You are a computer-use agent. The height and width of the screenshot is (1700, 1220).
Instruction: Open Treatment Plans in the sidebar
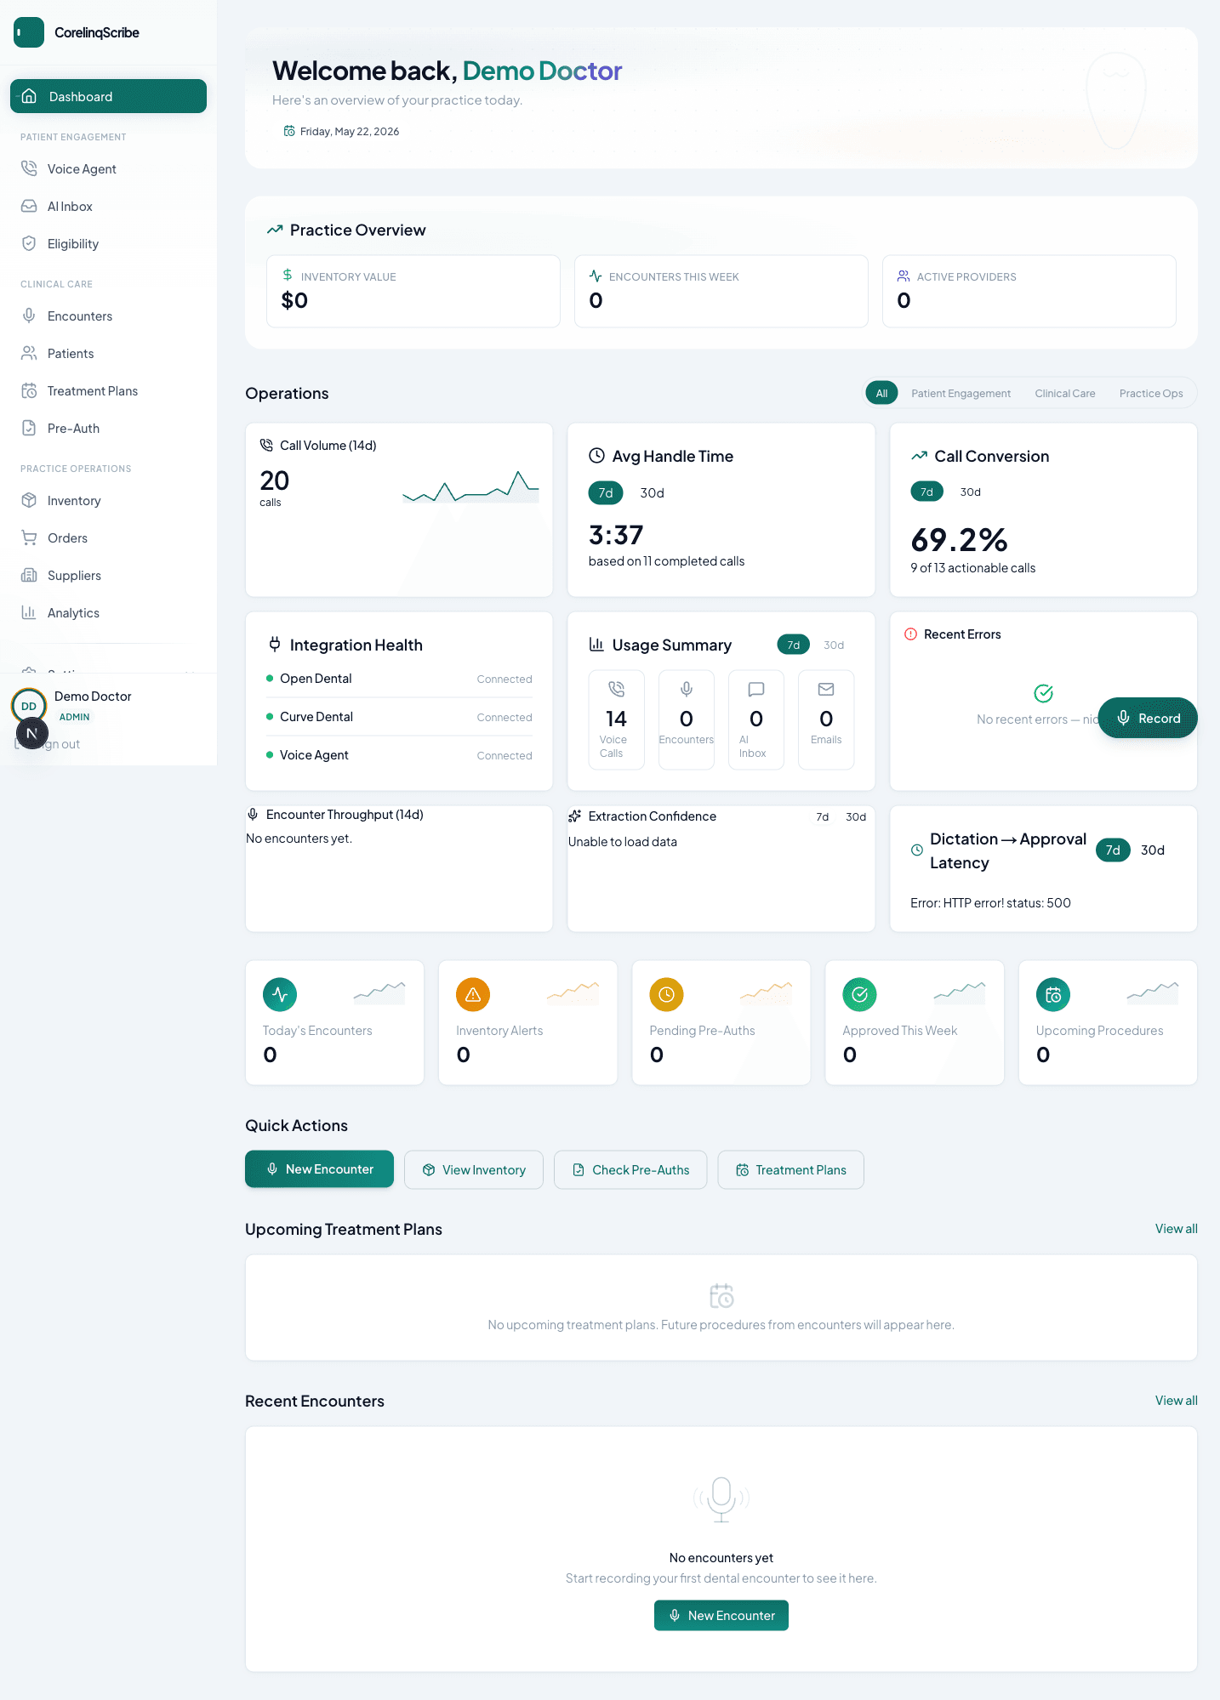108,391
